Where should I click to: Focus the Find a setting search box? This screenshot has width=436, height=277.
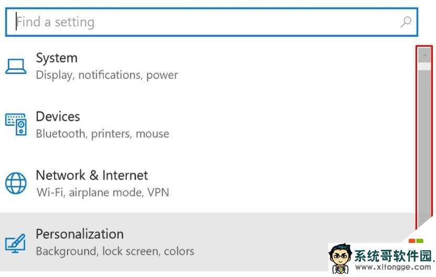[x=212, y=22]
